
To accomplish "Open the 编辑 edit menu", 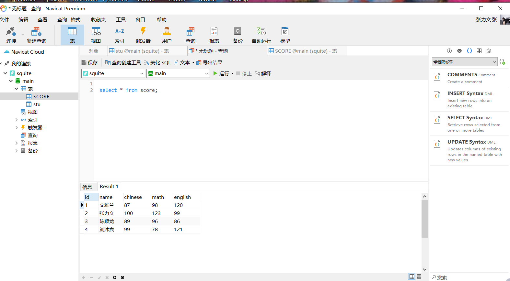I will coord(23,20).
